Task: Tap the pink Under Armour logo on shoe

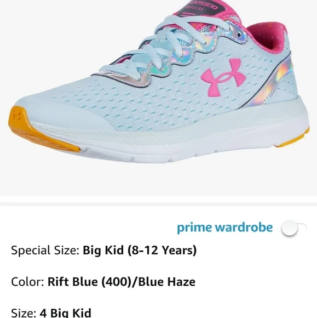Action: click(x=223, y=77)
